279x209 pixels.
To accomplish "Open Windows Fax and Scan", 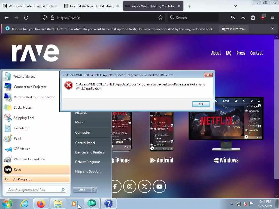I will coord(37,159).
